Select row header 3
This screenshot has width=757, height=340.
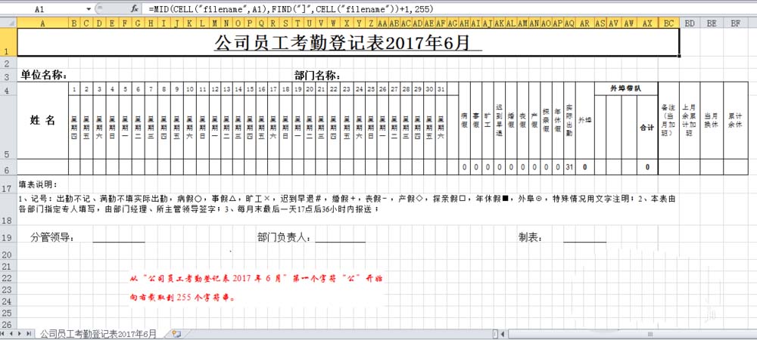(x=8, y=76)
